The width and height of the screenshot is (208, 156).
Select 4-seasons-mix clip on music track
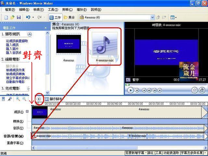pyautogui.click(x=118, y=136)
